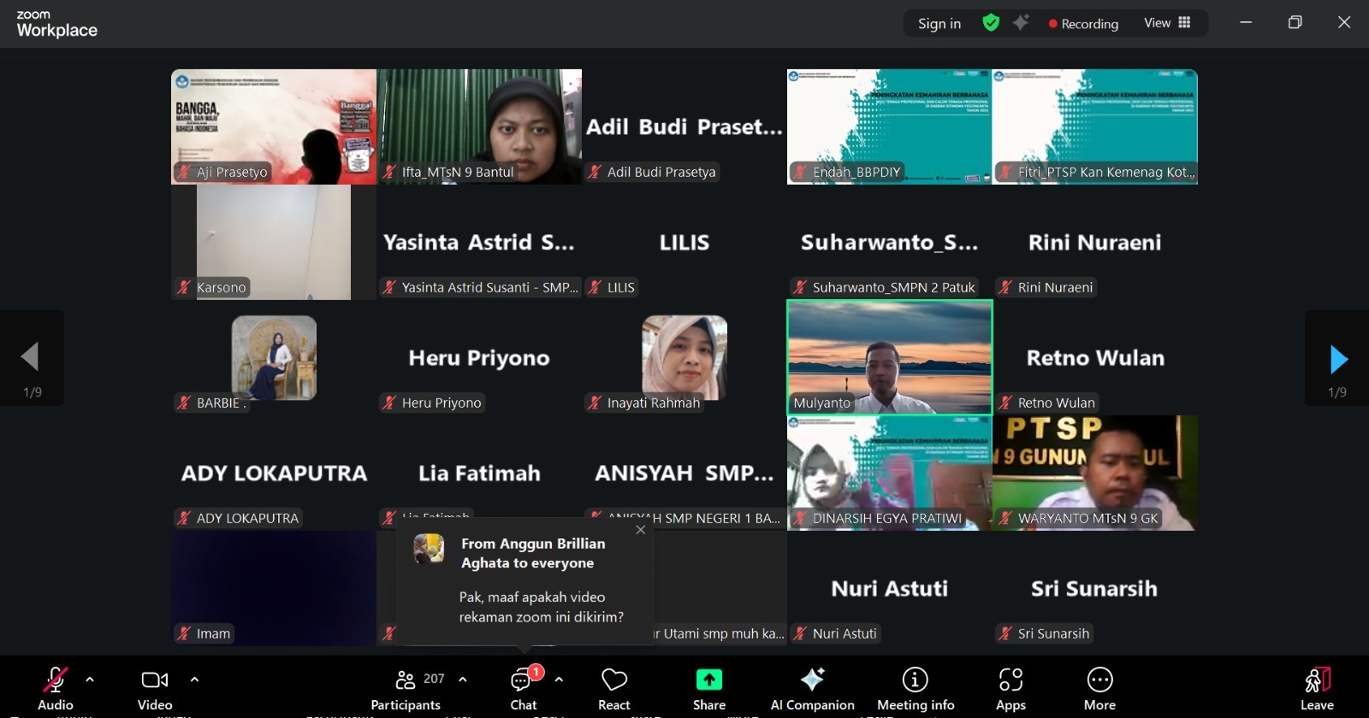
Task: Go to the previous gallery page arrow
Action: pos(31,357)
